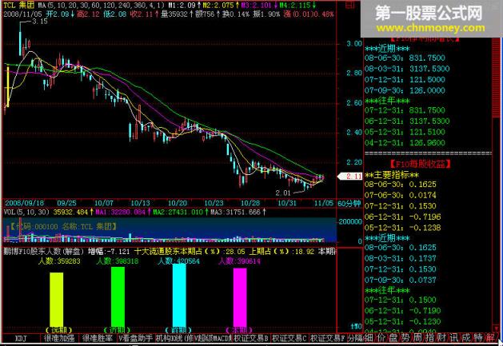Click the magenta 本期 shareholder bar
503x346 pixels.
240,297
